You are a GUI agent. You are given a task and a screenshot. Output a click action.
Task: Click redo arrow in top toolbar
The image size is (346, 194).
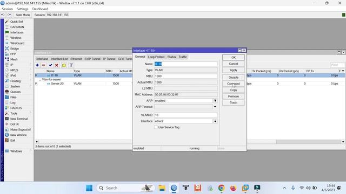coord(9,15)
